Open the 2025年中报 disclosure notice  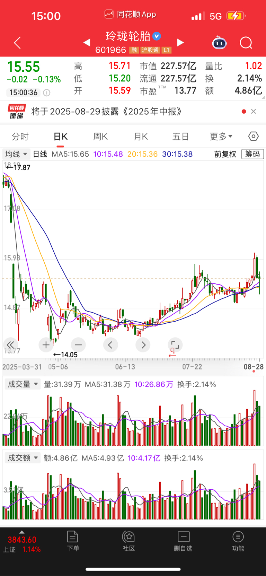coord(106,112)
